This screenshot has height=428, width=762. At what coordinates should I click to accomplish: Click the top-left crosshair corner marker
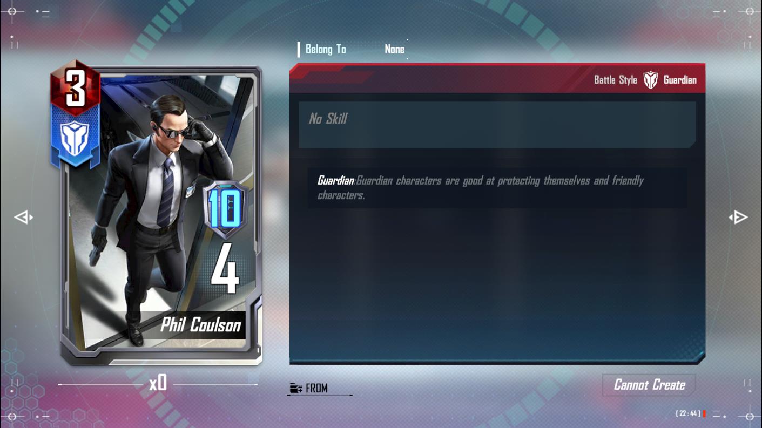(x=12, y=11)
